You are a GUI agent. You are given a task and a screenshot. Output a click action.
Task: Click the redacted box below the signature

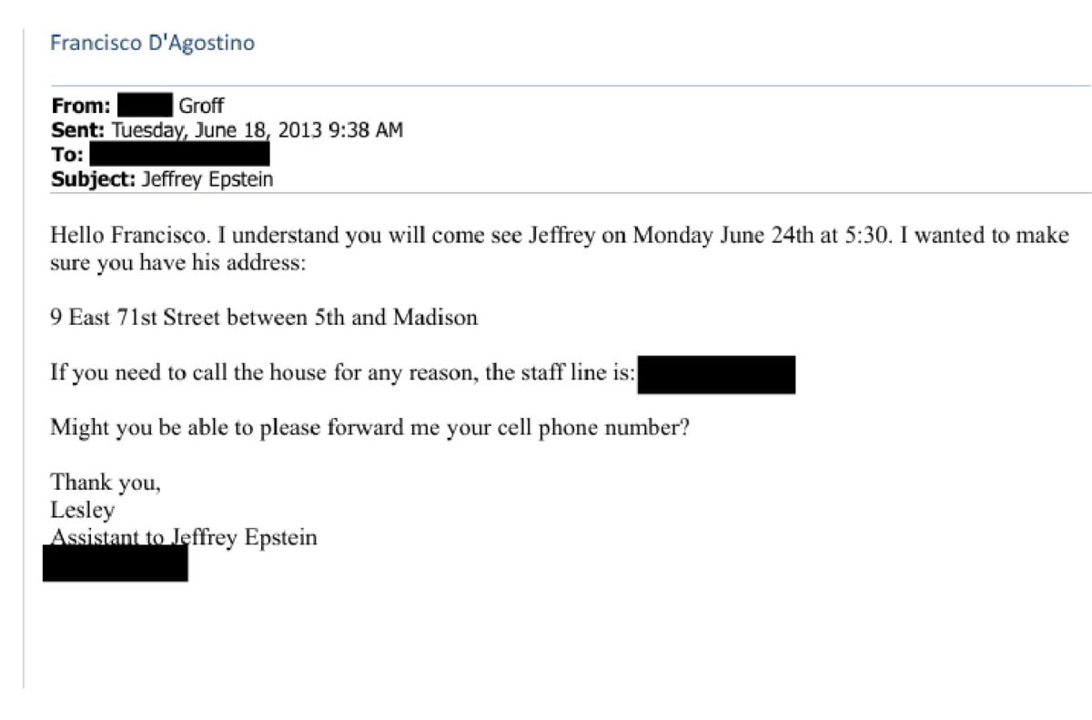pyautogui.click(x=116, y=565)
